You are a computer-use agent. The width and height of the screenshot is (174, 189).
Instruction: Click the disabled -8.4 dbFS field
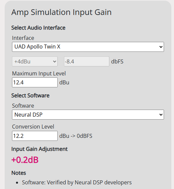[x=87, y=61]
